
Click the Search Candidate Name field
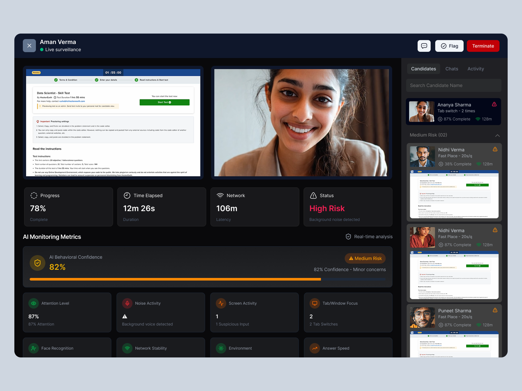[x=453, y=85]
